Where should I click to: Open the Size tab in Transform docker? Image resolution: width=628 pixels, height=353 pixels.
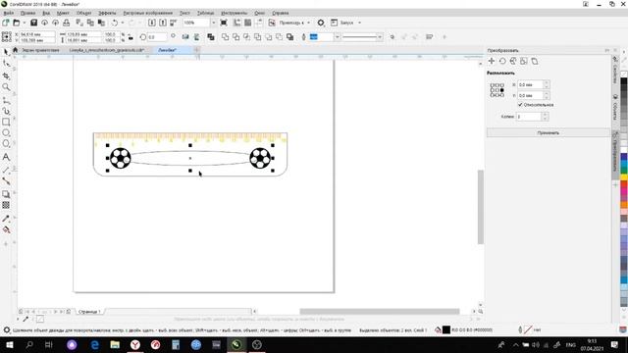pos(523,61)
